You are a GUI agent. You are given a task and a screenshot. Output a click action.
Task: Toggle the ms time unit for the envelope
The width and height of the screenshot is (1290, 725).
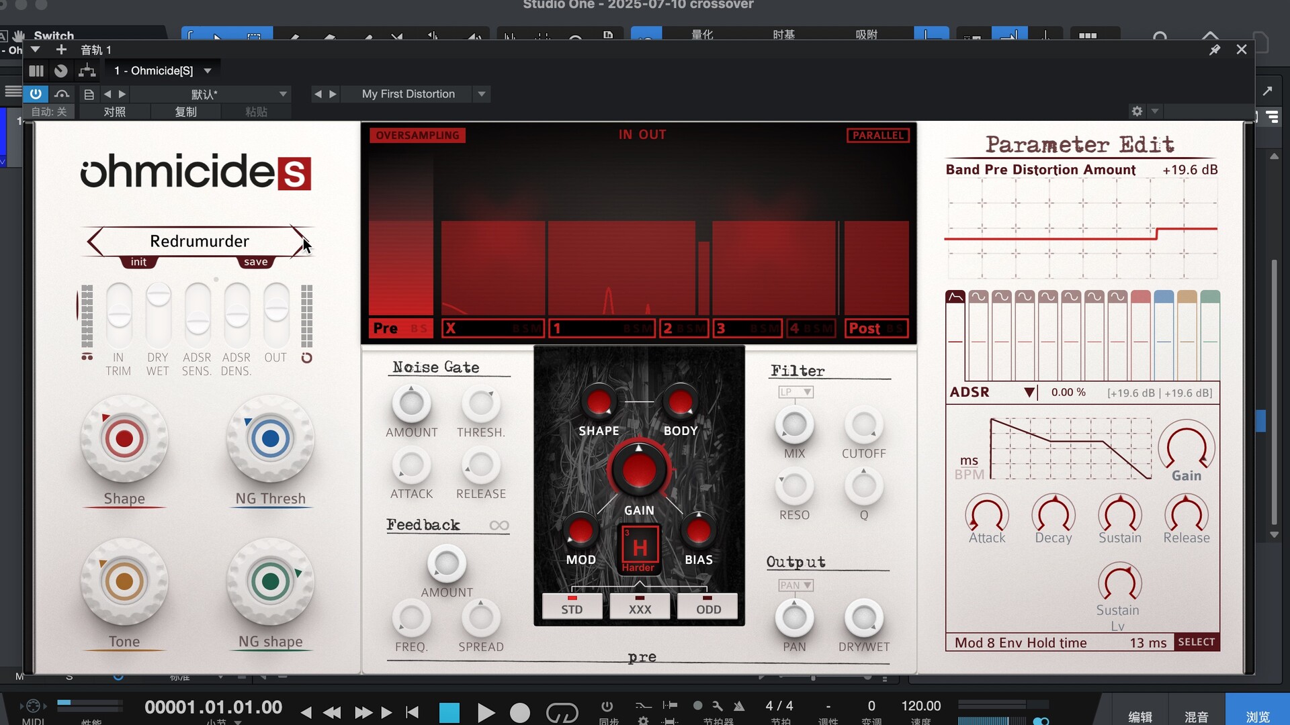click(969, 460)
